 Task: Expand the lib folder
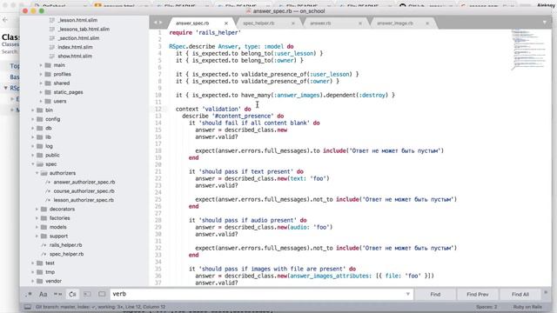[x=33, y=137]
